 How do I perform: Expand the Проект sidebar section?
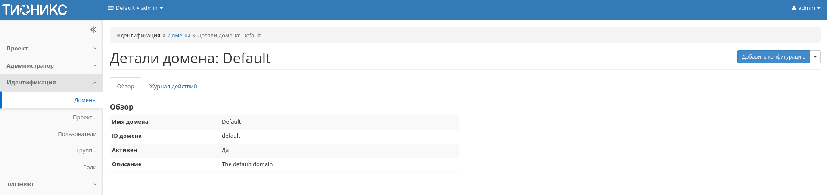tap(51, 49)
